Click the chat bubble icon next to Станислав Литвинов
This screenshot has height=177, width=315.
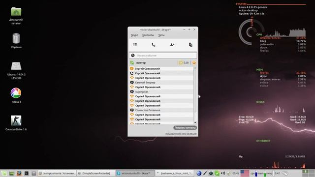tap(132, 110)
